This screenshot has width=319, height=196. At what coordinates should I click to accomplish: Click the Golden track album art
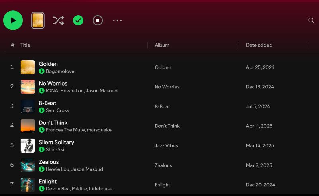click(28, 67)
